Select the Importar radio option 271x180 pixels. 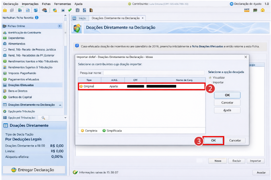[x=210, y=82]
